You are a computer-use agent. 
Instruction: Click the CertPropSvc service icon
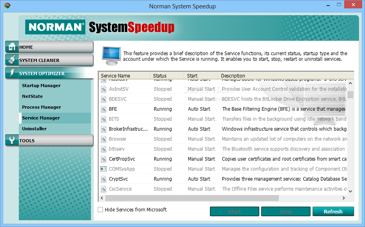coord(103,159)
